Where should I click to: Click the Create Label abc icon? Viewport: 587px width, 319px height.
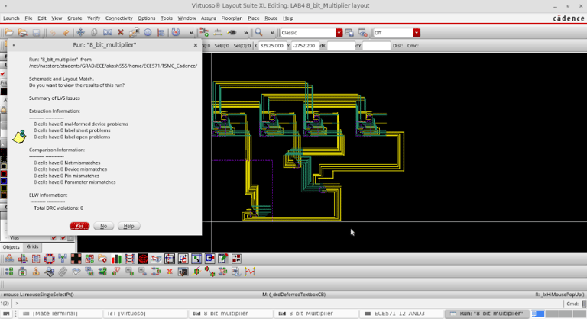[x=218, y=33]
